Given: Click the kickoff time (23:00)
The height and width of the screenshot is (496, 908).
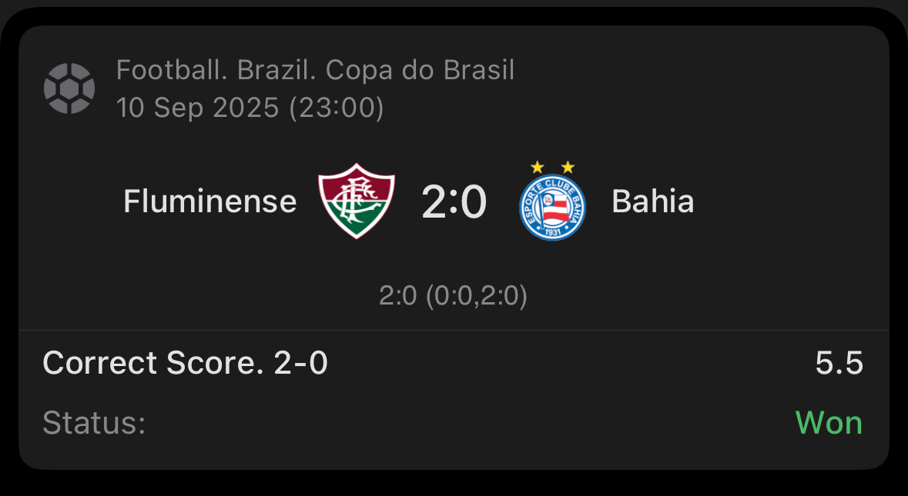Looking at the screenshot, I should [x=336, y=108].
